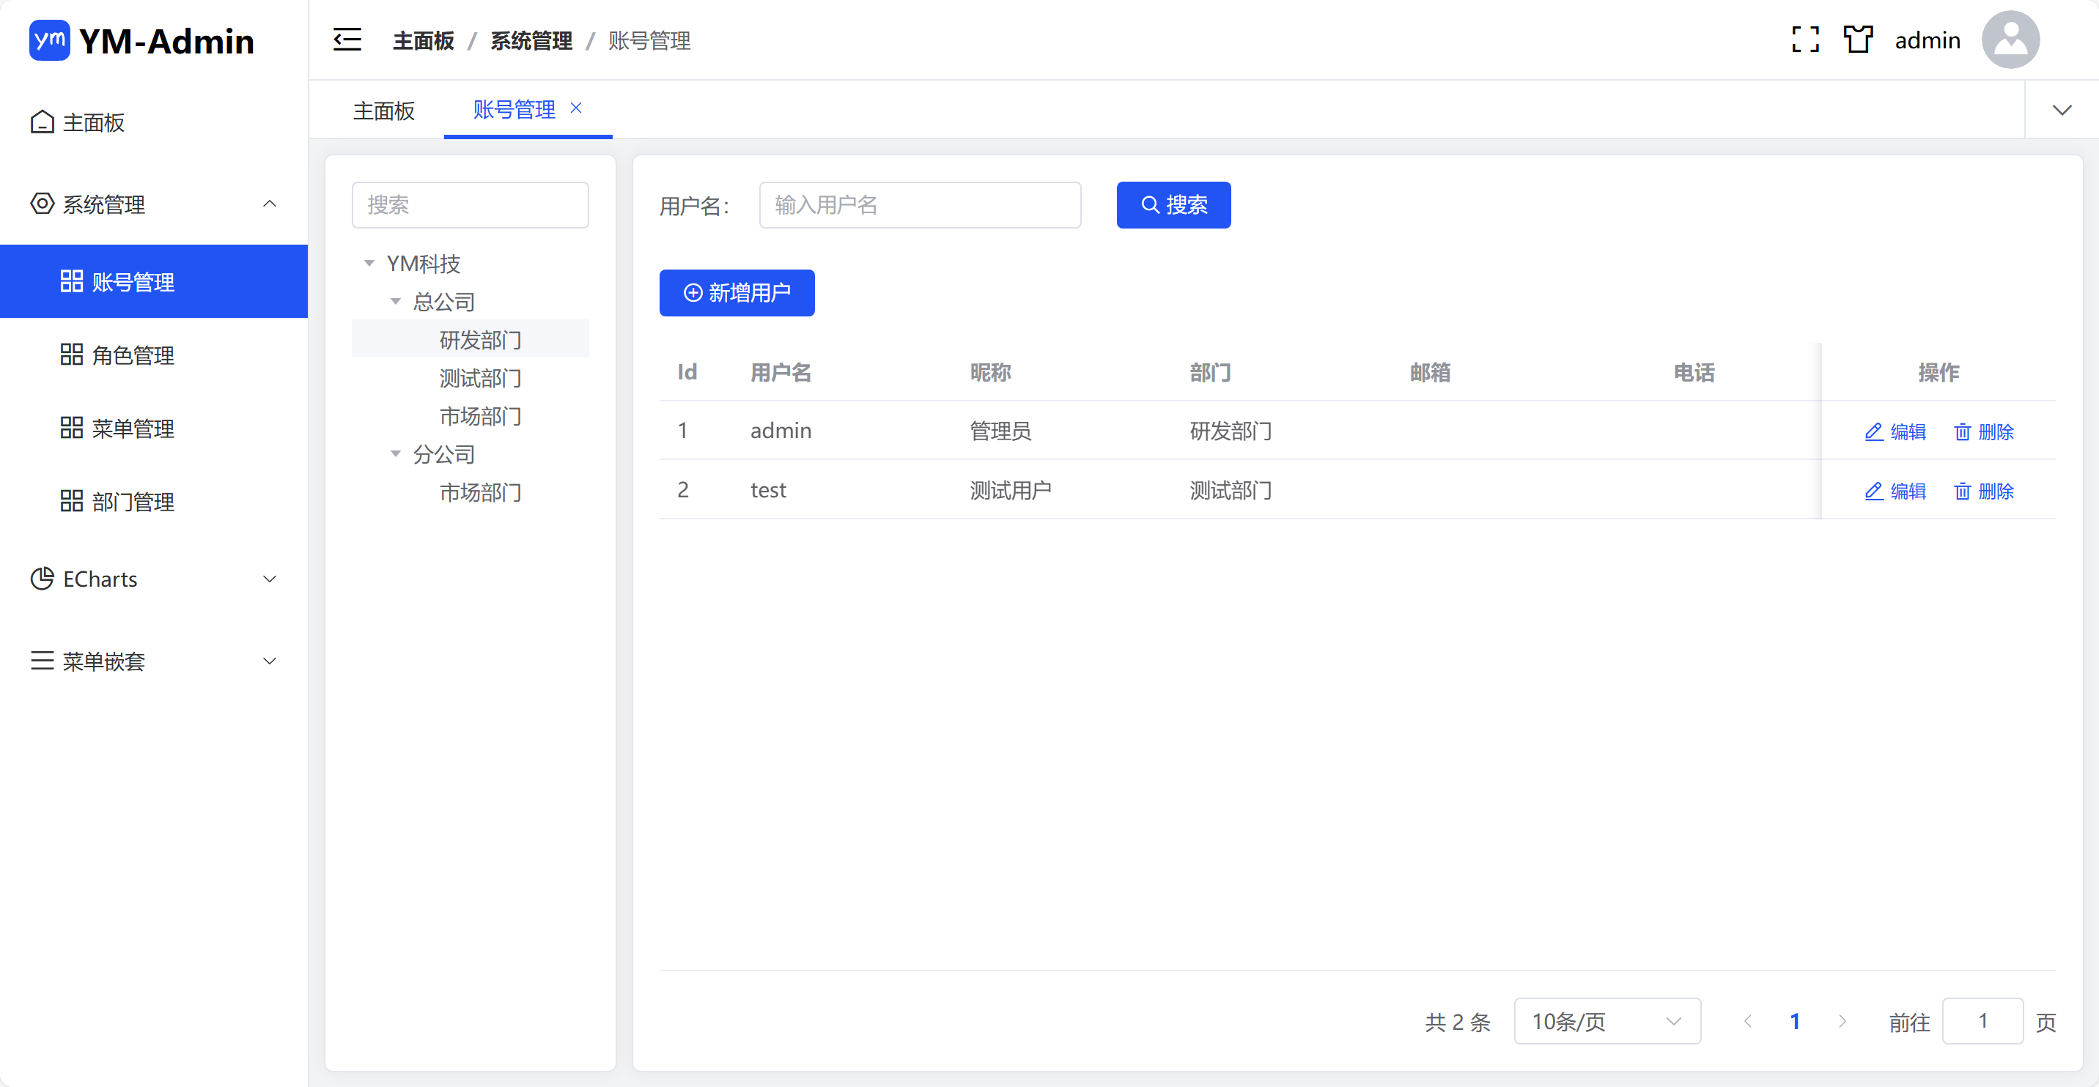Click the admin user avatar

(x=2010, y=39)
